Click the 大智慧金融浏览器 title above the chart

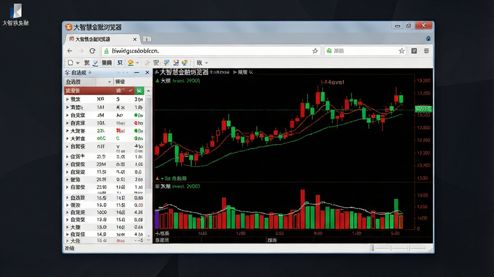184,72
